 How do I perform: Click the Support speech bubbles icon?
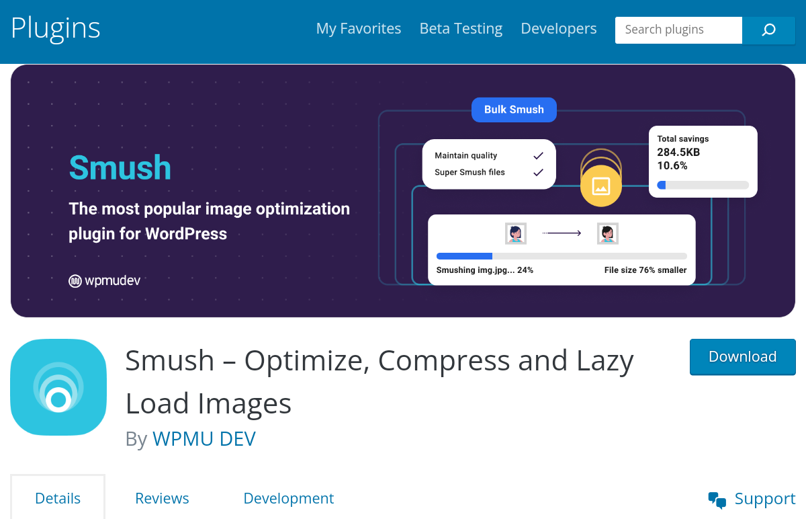point(717,500)
